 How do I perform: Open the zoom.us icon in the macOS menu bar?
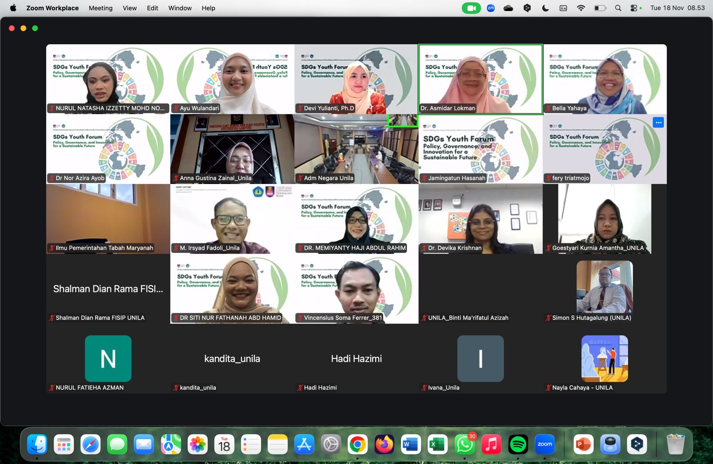pyautogui.click(x=491, y=8)
